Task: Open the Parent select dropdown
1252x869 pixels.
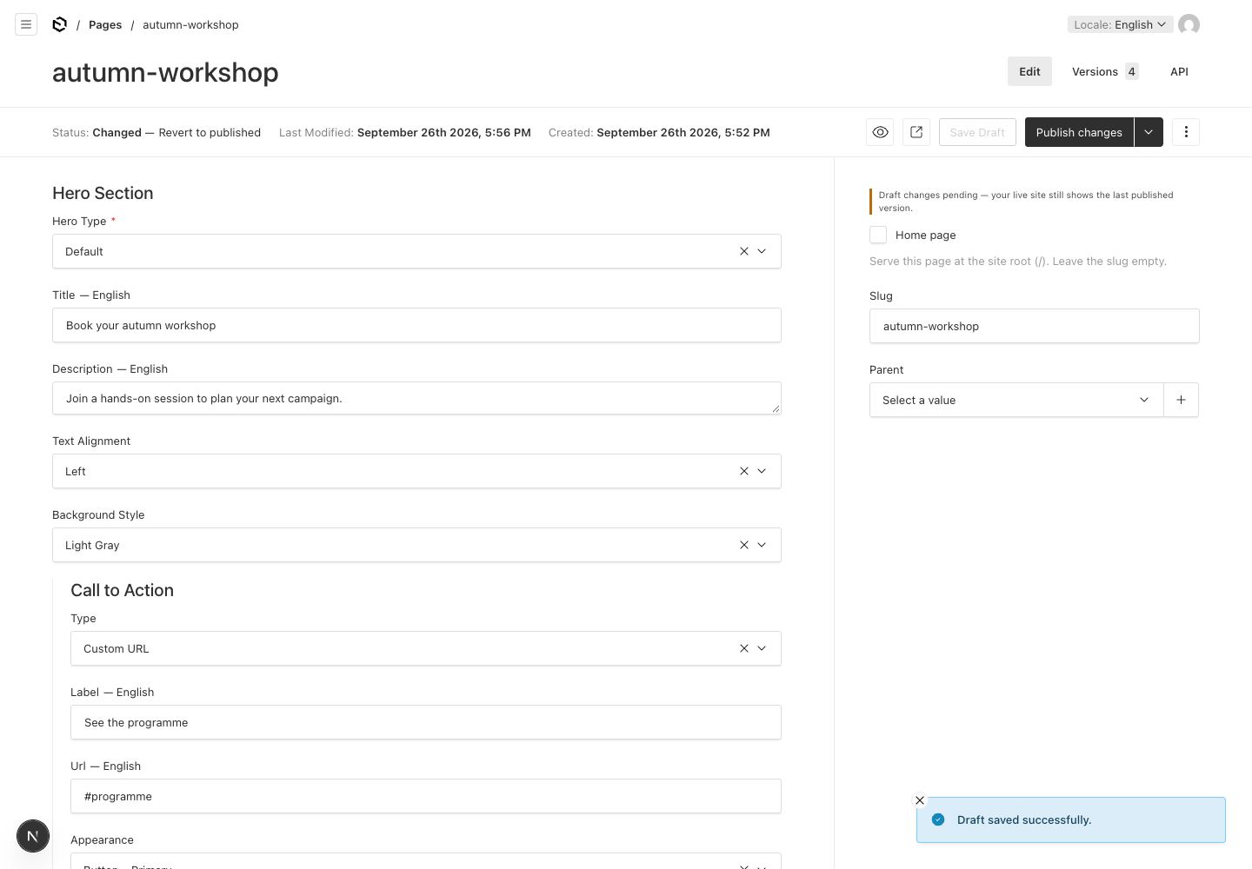Action: (x=1016, y=400)
